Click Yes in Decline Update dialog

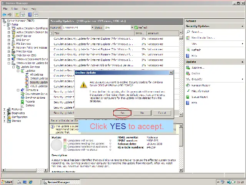122,113
